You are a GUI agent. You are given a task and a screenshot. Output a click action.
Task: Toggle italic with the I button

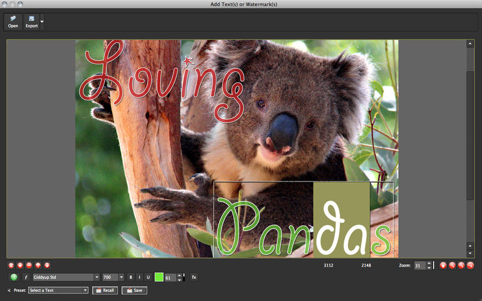139,278
